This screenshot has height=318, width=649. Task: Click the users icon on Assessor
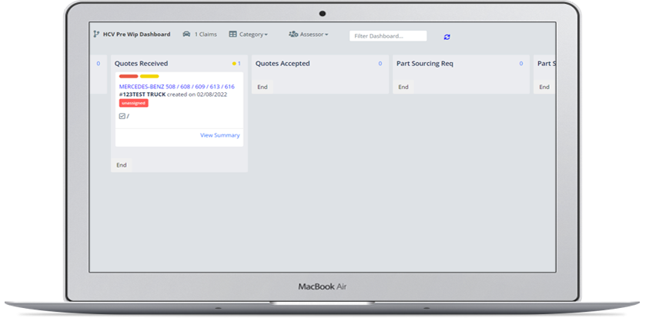click(x=293, y=35)
